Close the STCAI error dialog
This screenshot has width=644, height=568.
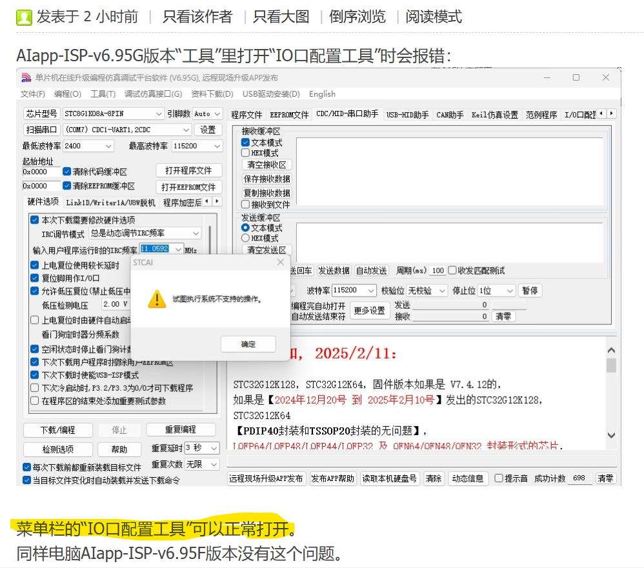tap(281, 262)
